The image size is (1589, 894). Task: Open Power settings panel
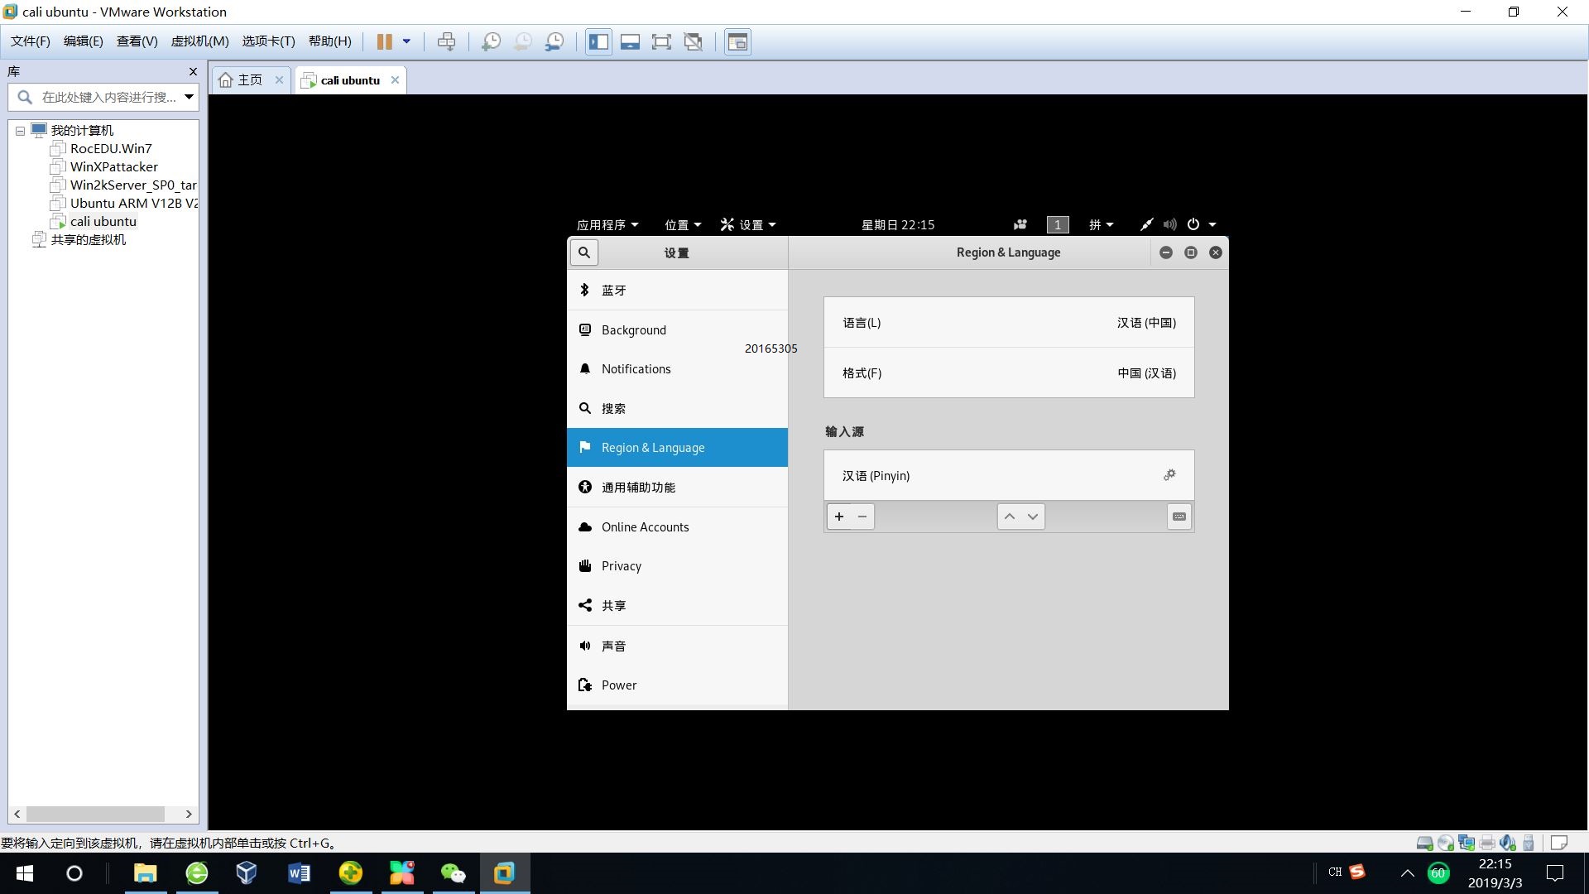(x=677, y=685)
